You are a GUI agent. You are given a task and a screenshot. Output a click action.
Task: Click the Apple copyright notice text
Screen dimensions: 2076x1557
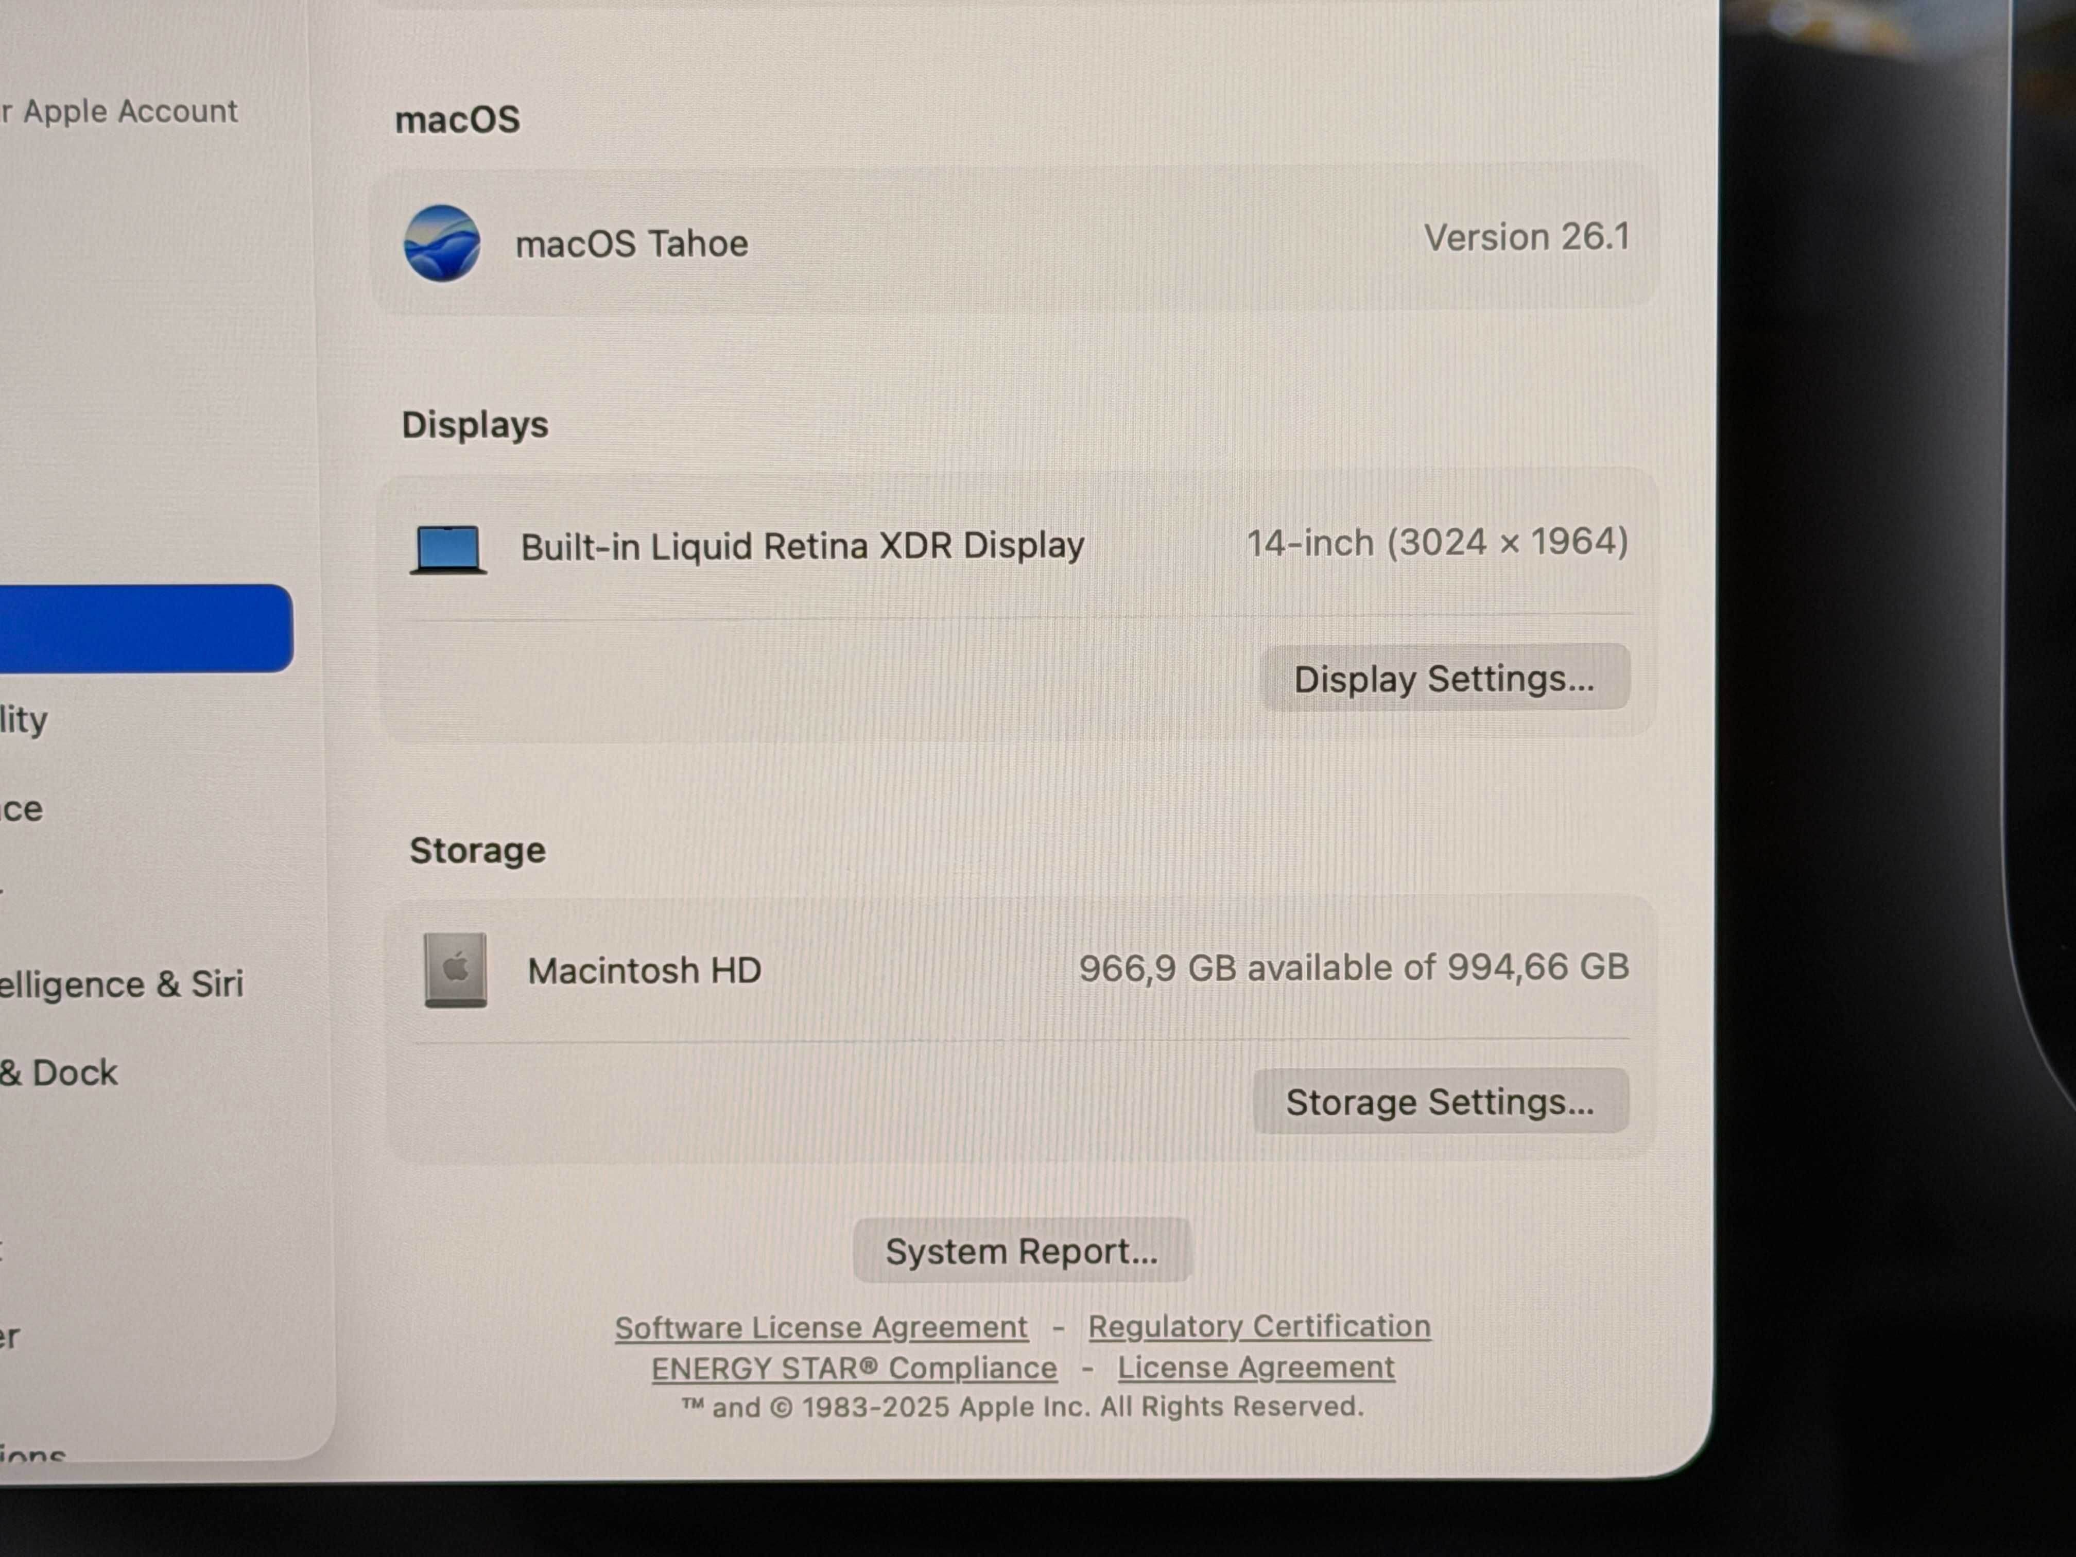(1023, 1407)
